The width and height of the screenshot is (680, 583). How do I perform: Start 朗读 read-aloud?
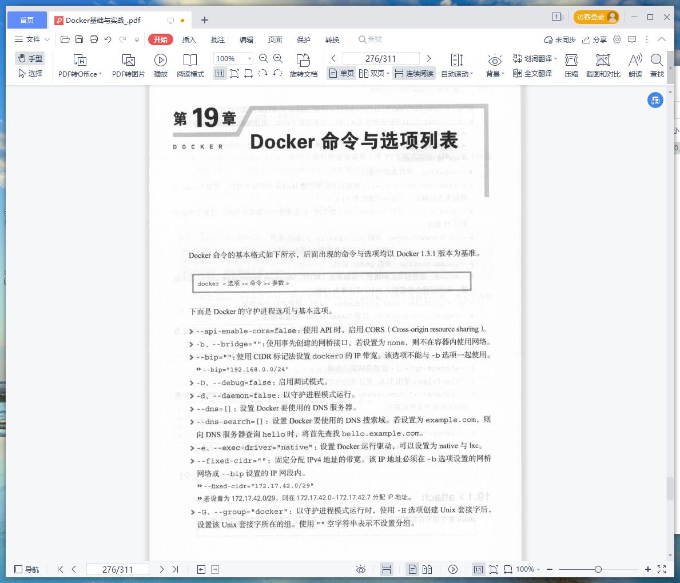tap(635, 66)
